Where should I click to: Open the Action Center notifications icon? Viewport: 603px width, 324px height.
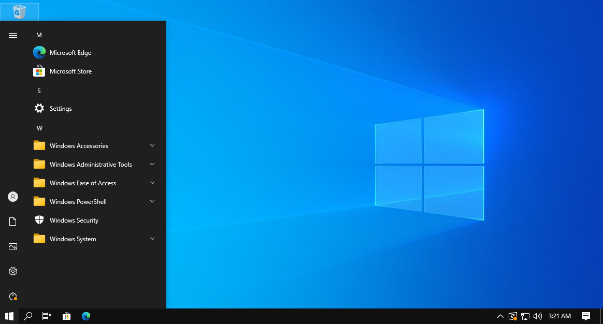586,316
